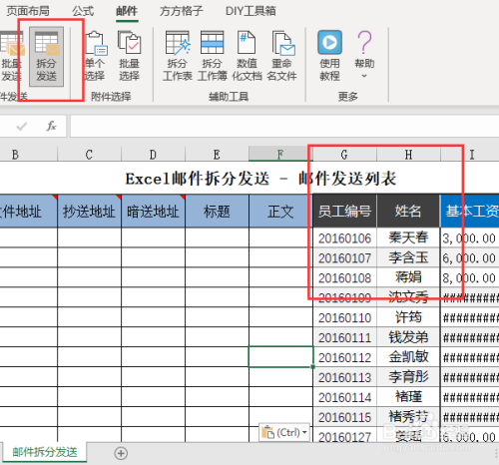This screenshot has height=465, width=499.
Task: Select the name cell 李含玉
Action: pyautogui.click(x=408, y=258)
